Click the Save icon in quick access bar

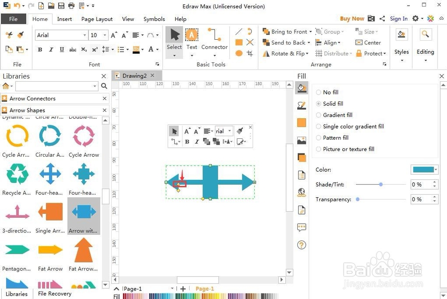tap(61, 5)
